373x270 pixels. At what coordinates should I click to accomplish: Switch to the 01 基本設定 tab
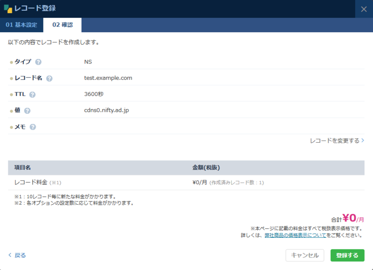pyautogui.click(x=21, y=25)
